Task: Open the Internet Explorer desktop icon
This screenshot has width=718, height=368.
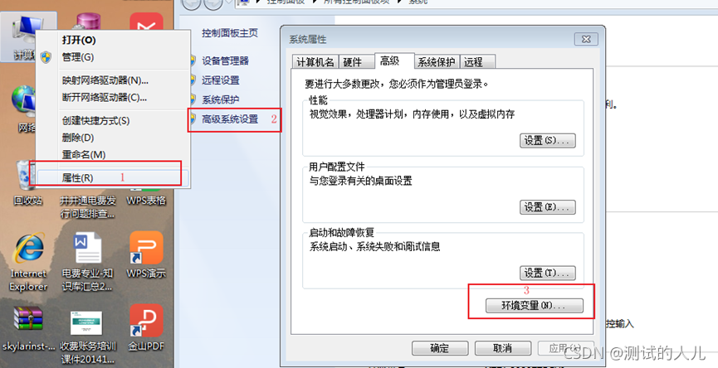Action: [x=28, y=262]
